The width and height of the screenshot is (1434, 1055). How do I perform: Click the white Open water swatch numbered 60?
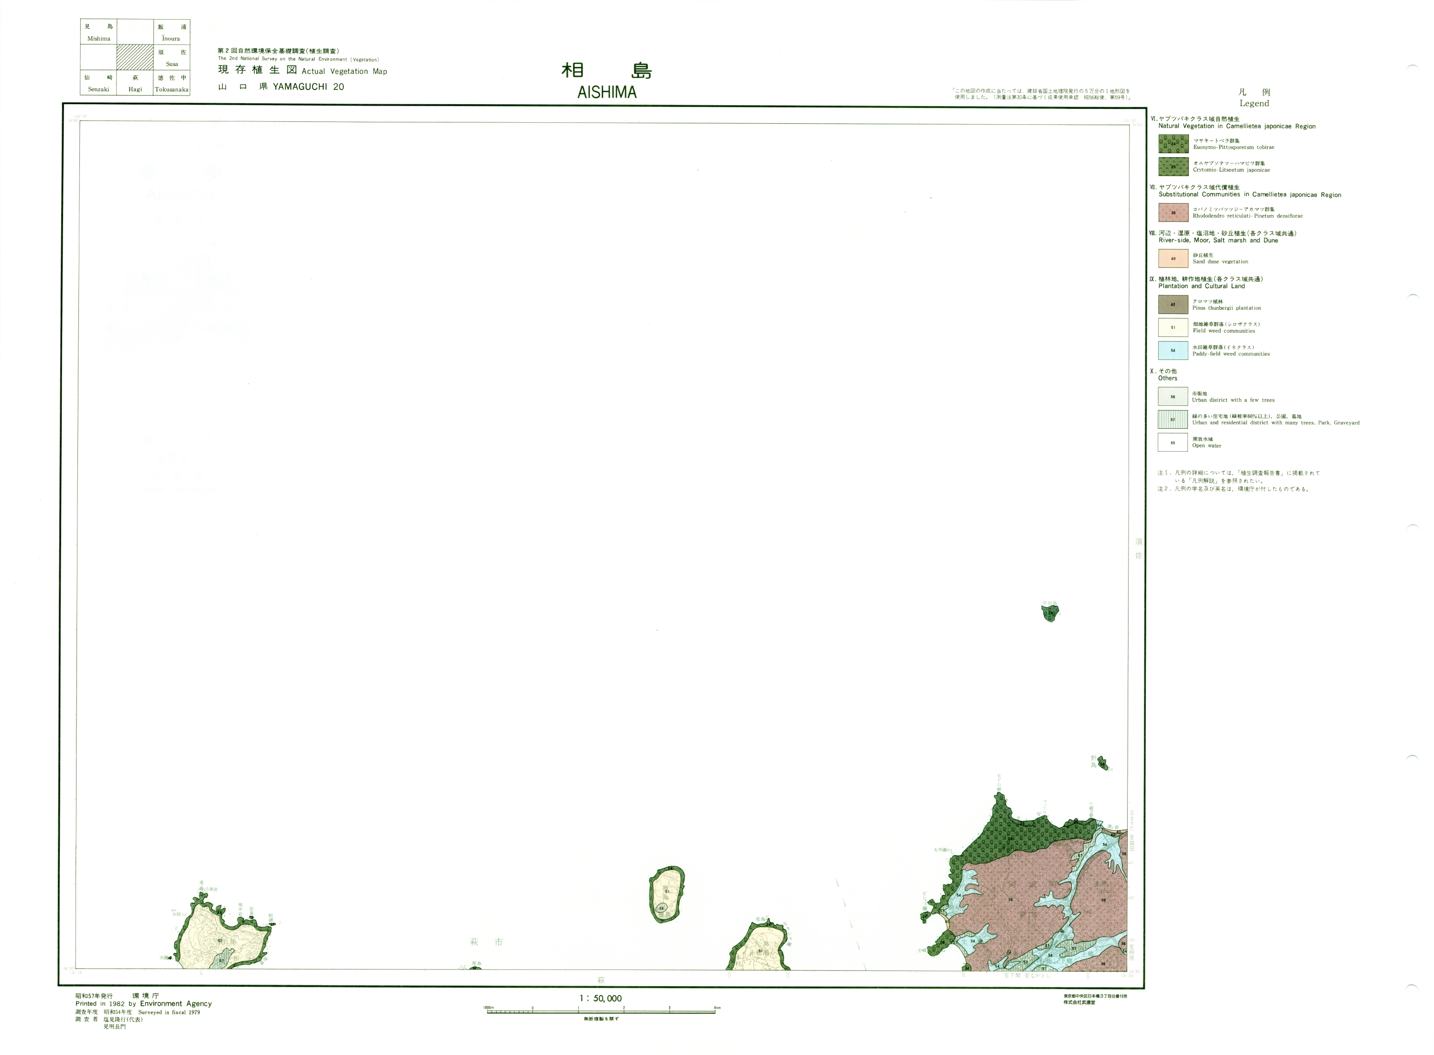coord(1173,443)
